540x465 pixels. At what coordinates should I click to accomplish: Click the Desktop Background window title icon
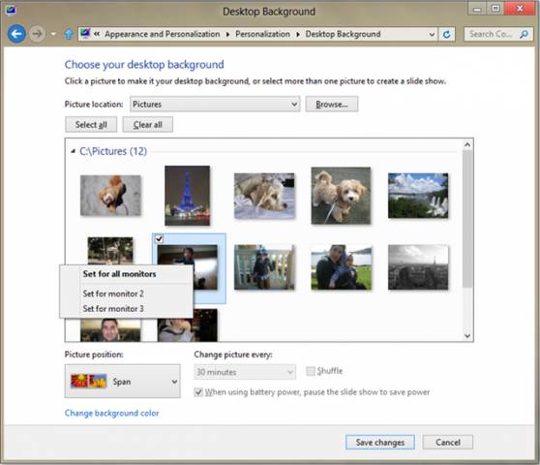(10, 11)
